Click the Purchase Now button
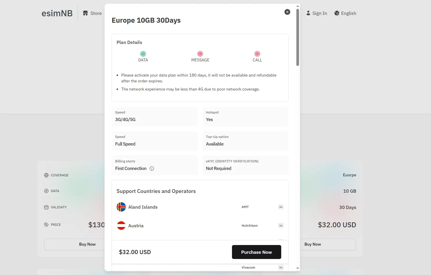Image resolution: width=431 pixels, height=275 pixels. point(256,252)
